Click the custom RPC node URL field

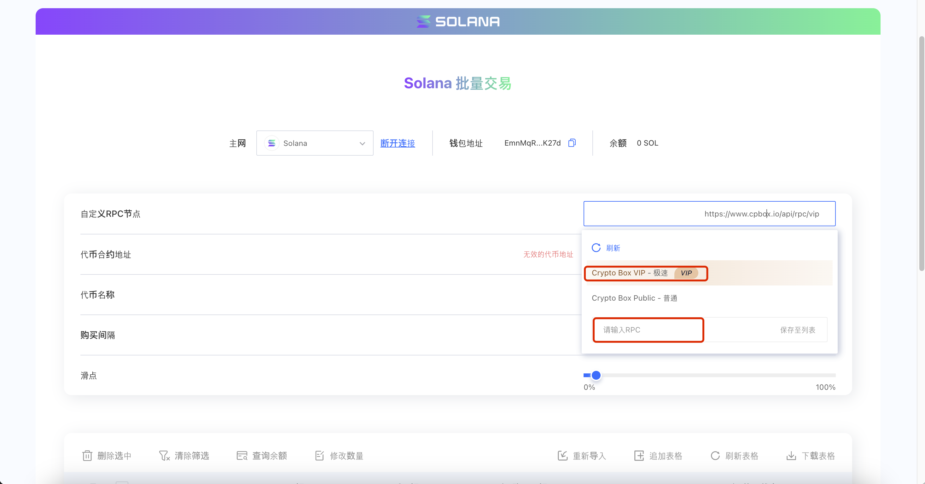click(709, 213)
